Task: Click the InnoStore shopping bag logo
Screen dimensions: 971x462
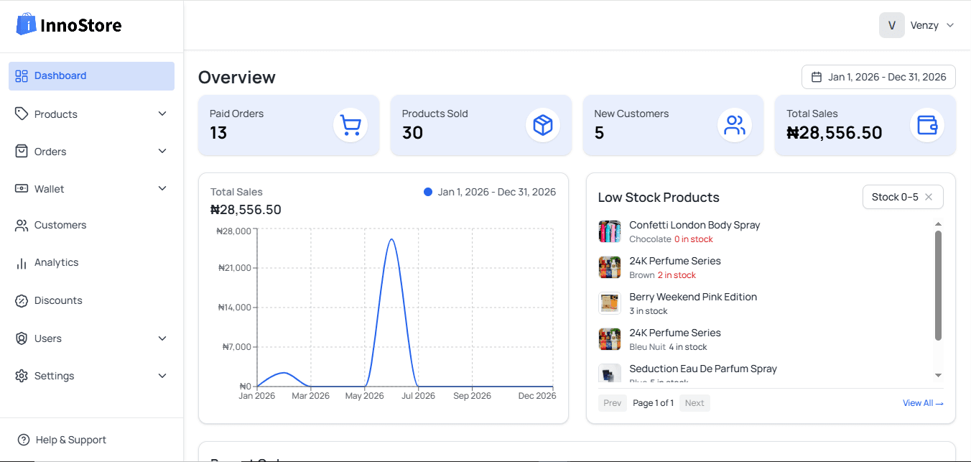Action: pyautogui.click(x=26, y=24)
